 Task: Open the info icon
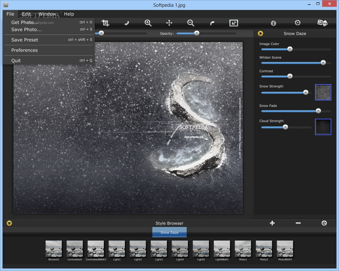click(273, 23)
